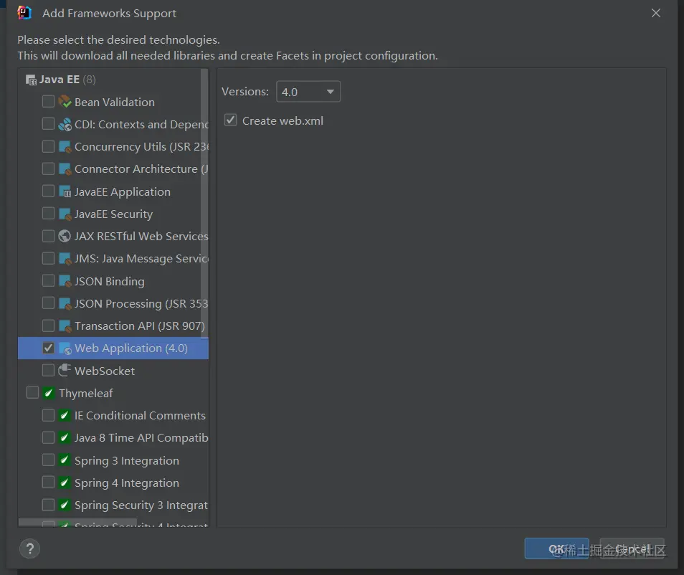
Task: Select the Spring 4 Integration row label
Action: 126,483
